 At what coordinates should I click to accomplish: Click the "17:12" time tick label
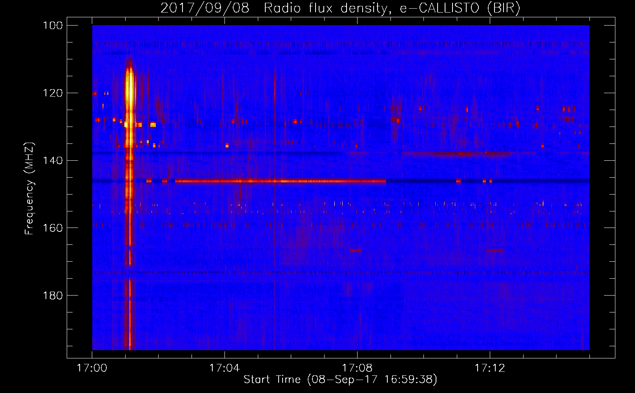(x=490, y=368)
